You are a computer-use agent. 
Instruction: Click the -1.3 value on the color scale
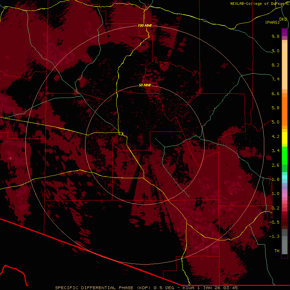(274, 237)
